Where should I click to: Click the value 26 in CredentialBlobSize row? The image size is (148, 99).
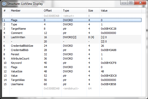102,46
